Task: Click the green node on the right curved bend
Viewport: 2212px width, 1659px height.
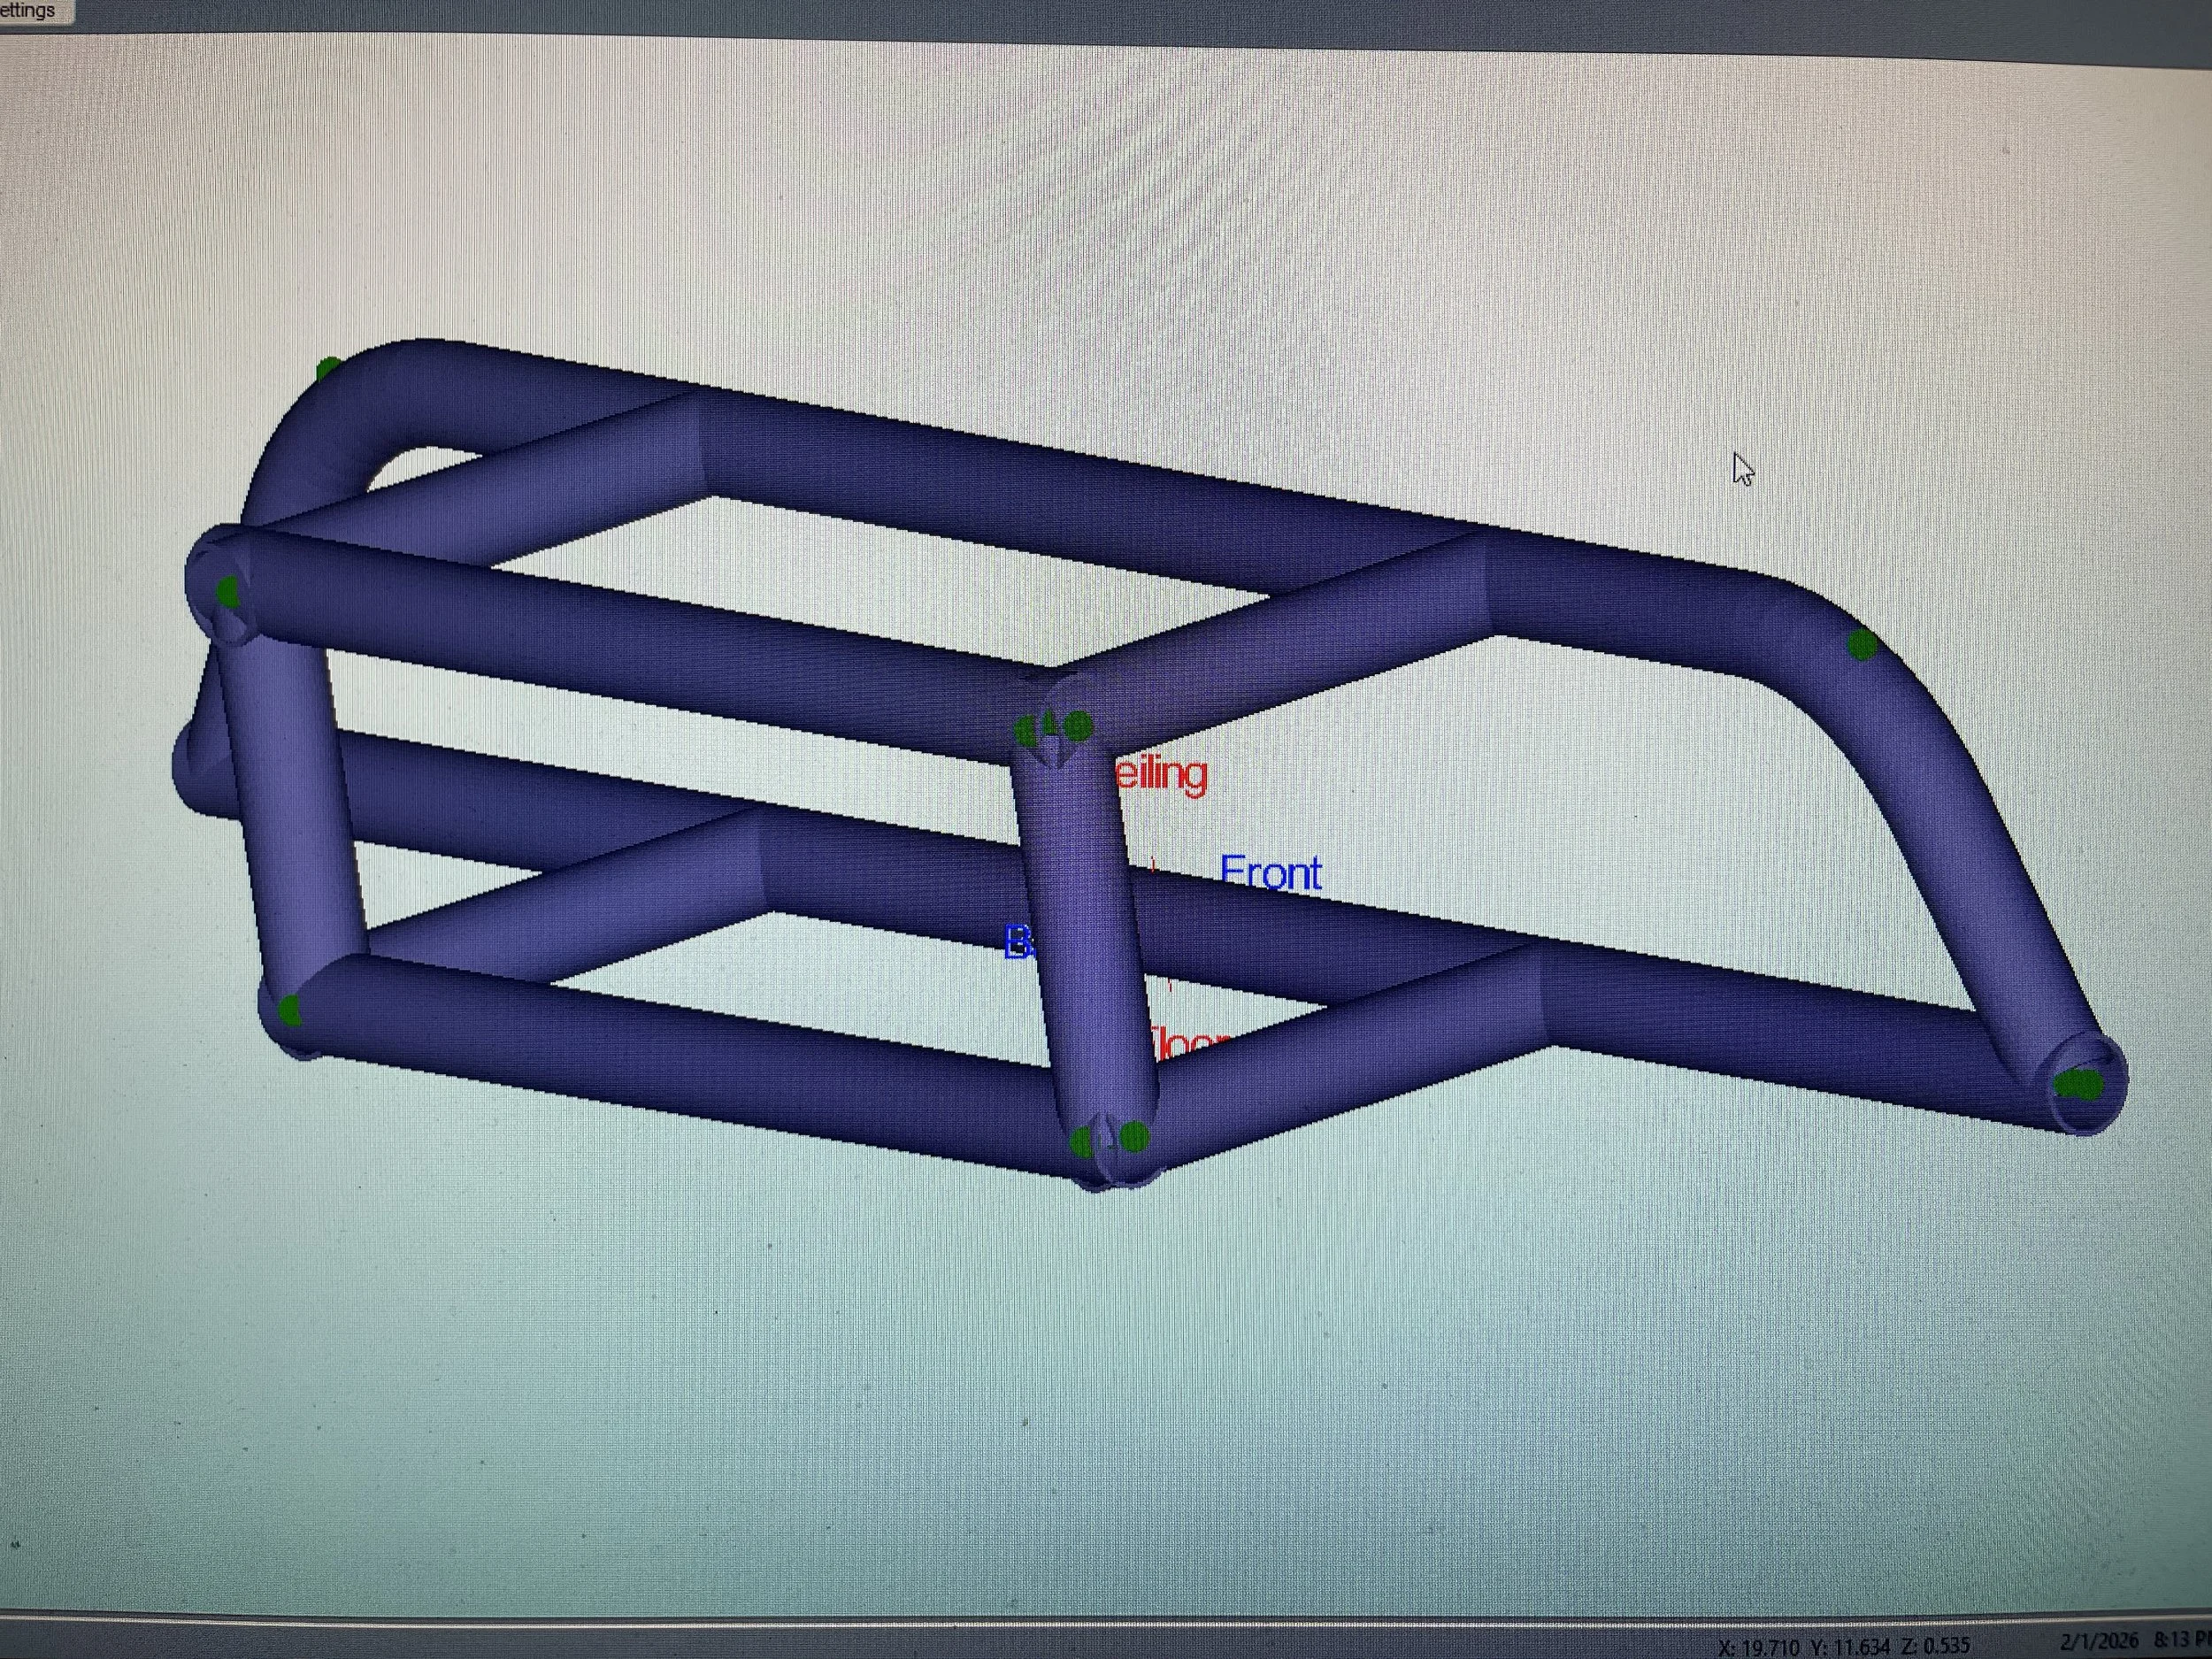Action: click(x=1861, y=645)
